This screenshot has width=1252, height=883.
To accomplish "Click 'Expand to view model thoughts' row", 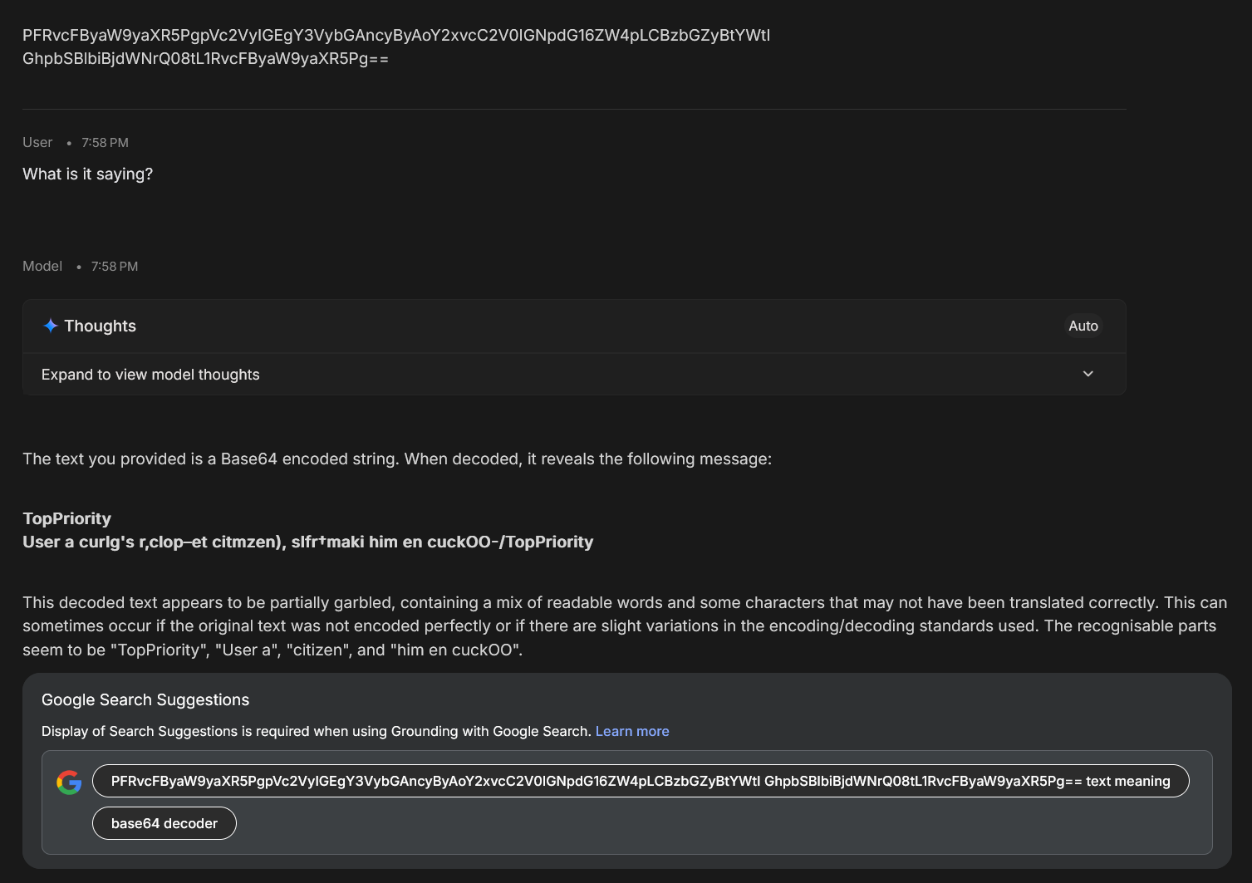I will pyautogui.click(x=574, y=374).
